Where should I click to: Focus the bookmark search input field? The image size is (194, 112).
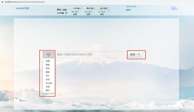tap(91, 54)
